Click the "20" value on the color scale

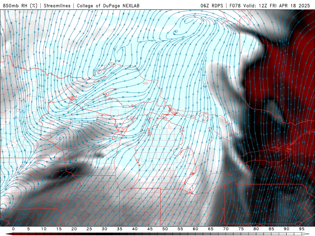tap(74, 229)
